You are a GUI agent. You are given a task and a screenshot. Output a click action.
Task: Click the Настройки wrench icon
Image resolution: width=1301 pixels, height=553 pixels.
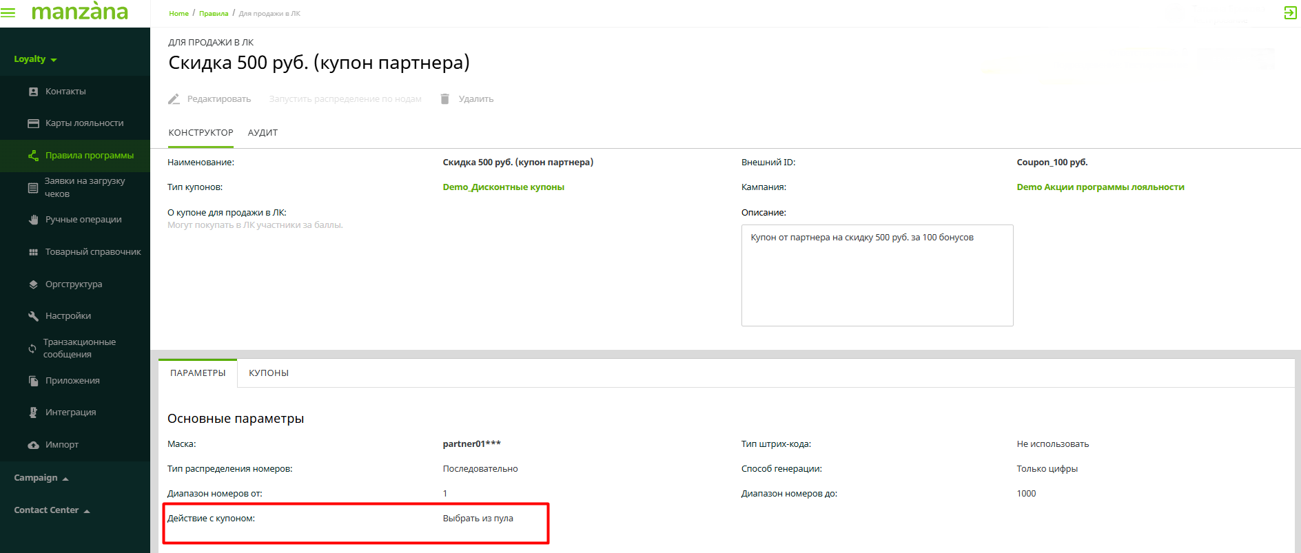[x=33, y=316]
